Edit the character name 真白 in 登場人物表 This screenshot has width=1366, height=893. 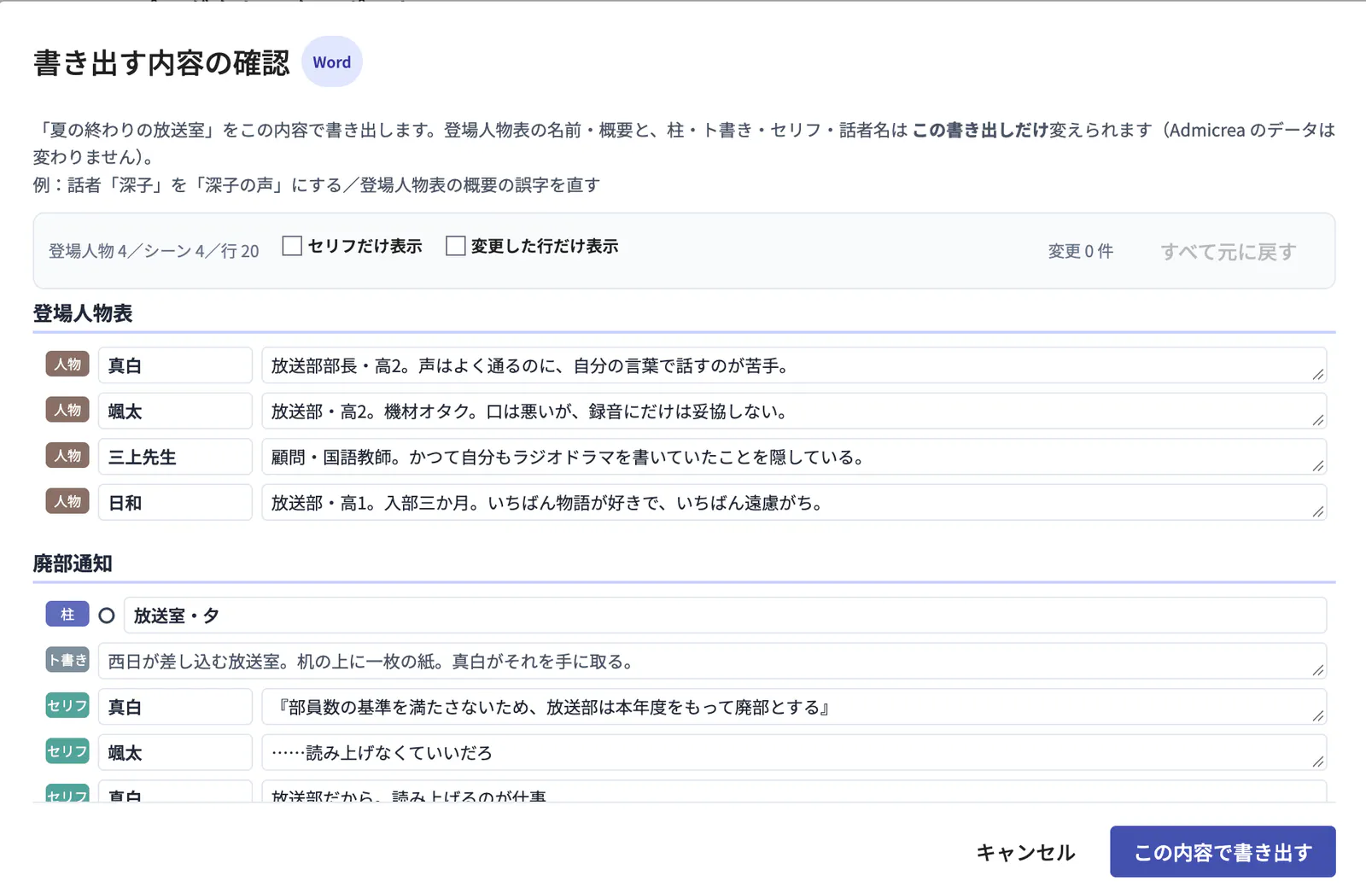click(175, 365)
